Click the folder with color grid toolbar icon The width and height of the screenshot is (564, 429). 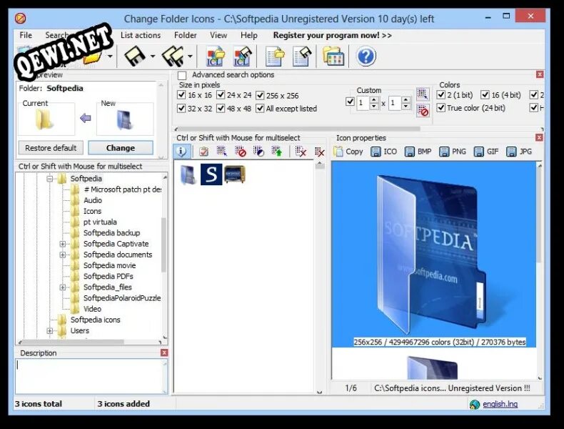point(333,56)
